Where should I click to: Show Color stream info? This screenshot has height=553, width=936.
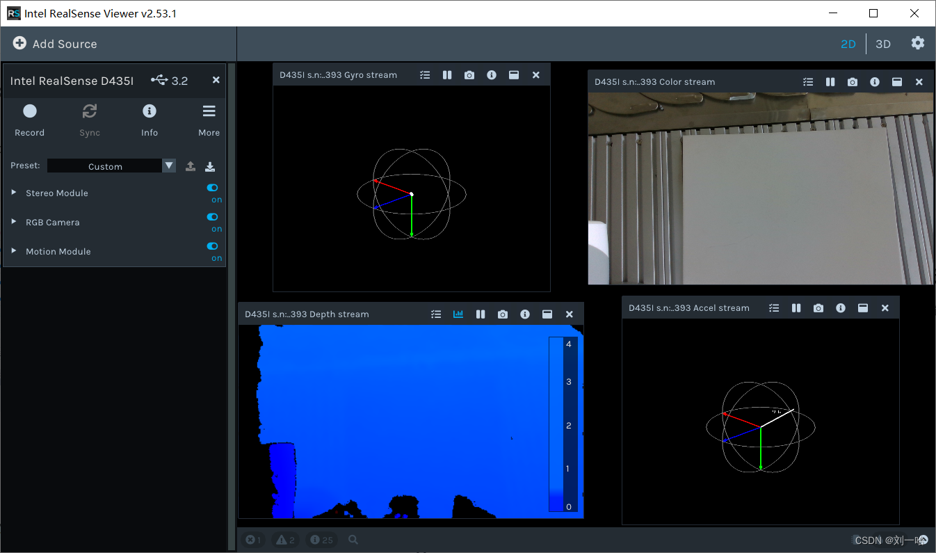875,82
